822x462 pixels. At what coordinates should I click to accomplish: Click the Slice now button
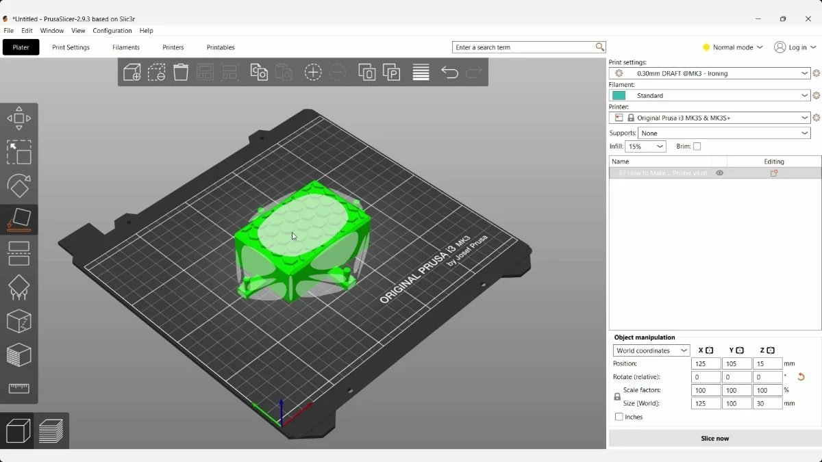[x=714, y=438]
